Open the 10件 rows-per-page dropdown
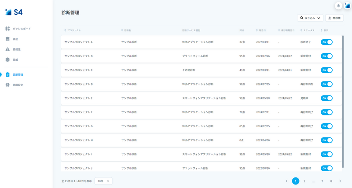This screenshot has height=188, width=352. [x=103, y=181]
